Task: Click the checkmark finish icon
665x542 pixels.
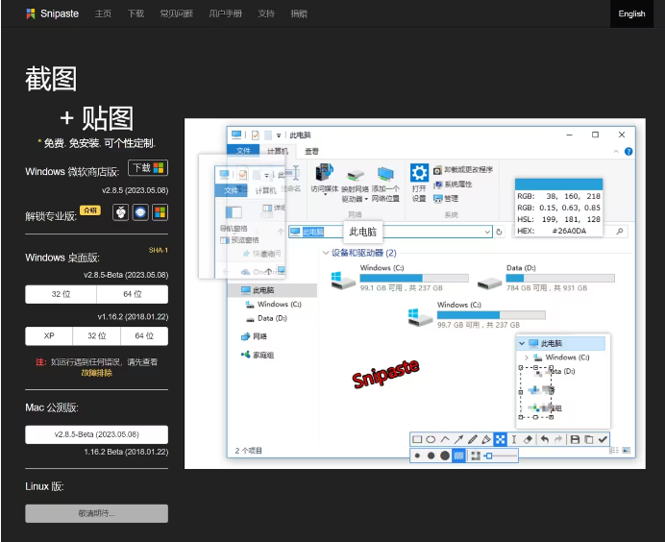Action: pos(603,439)
